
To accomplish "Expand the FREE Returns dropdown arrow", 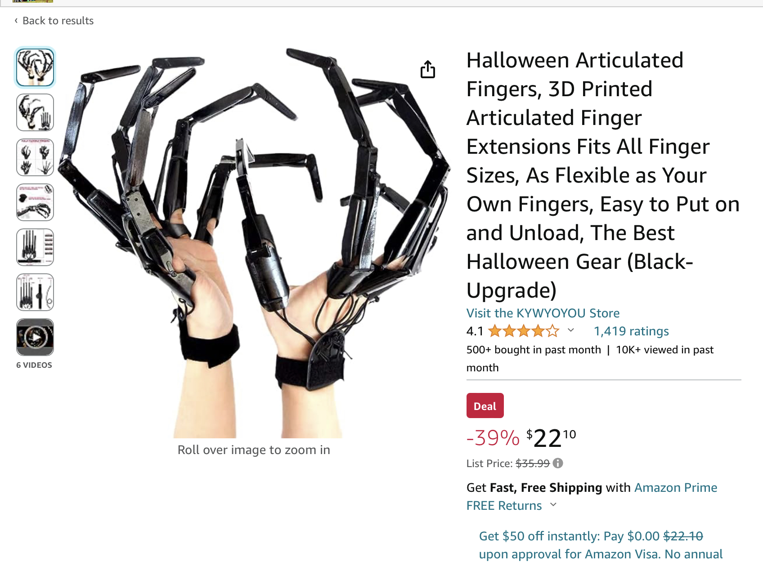I will (x=553, y=505).
